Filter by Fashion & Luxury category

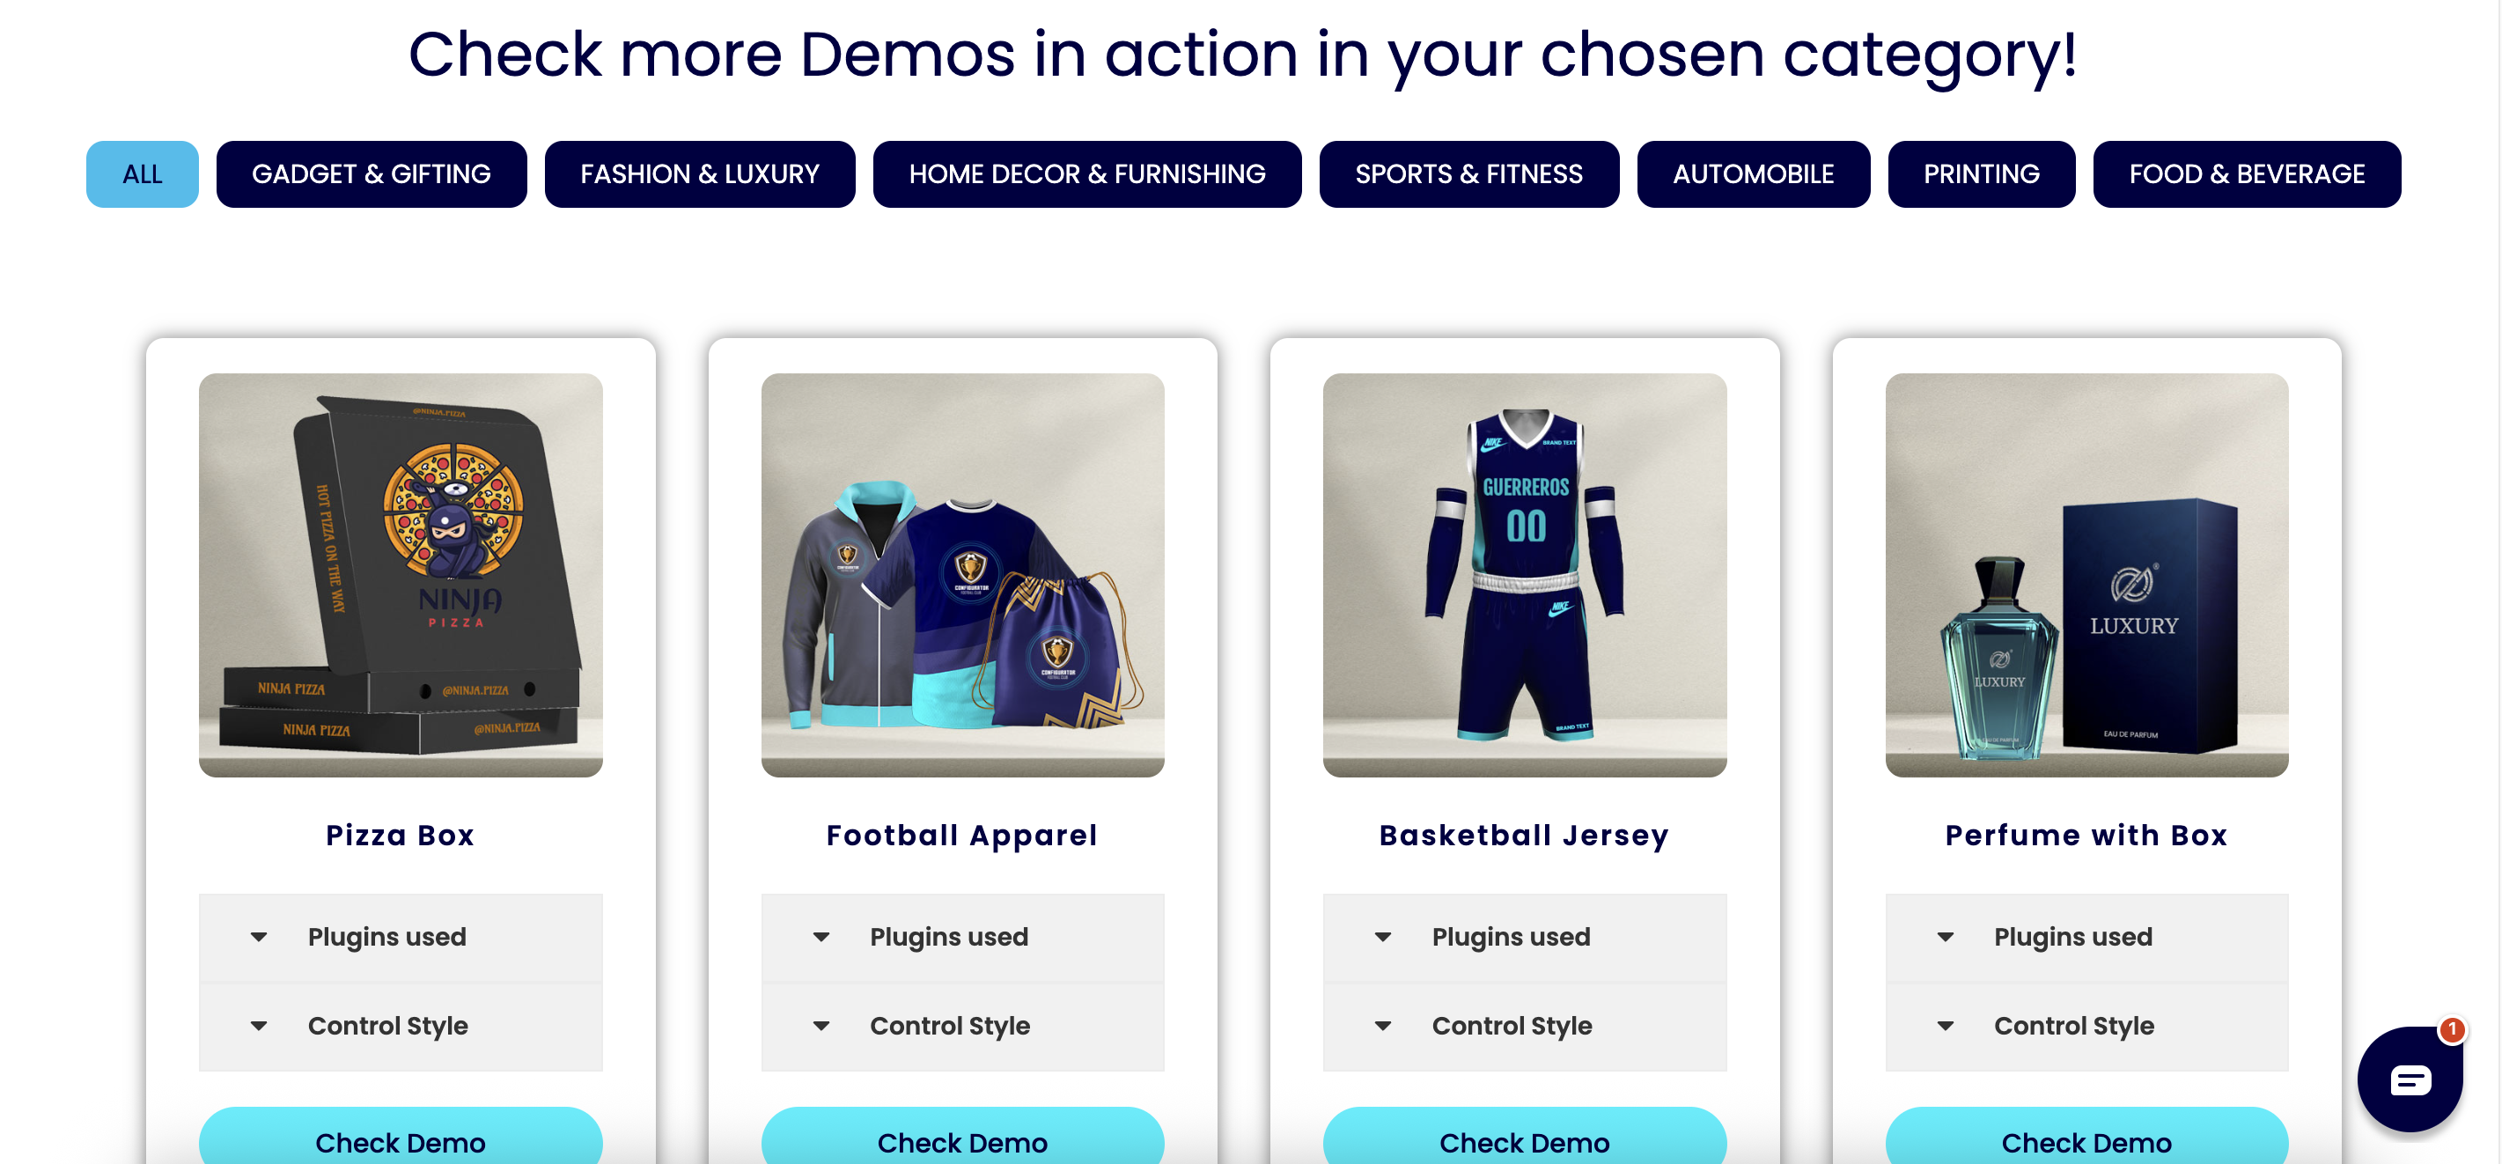699,174
